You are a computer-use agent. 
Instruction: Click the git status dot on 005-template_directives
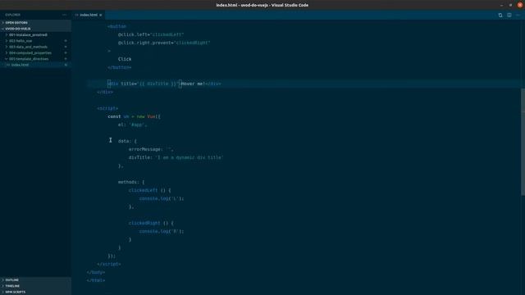pos(66,59)
